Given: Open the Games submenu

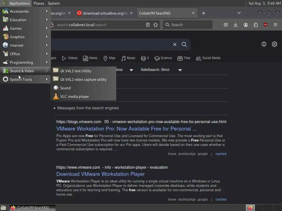Looking at the screenshot, I should click(x=25, y=28).
